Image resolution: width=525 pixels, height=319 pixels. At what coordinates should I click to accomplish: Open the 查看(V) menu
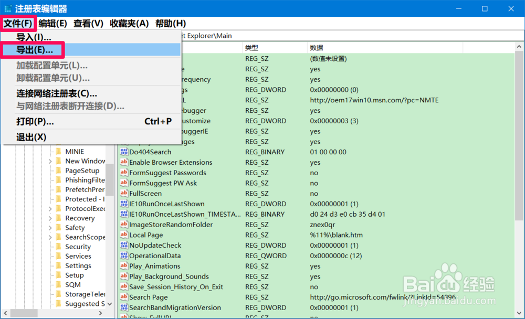point(88,24)
